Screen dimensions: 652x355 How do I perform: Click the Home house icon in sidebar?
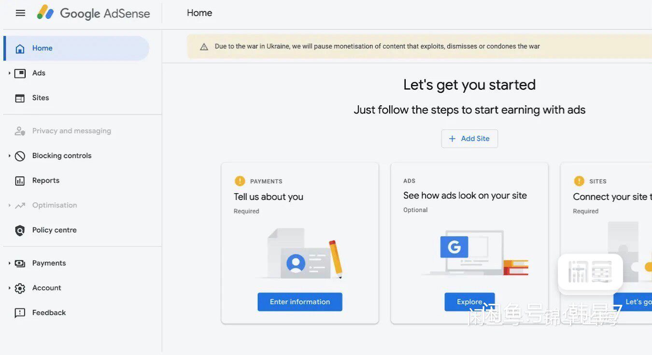click(x=20, y=48)
